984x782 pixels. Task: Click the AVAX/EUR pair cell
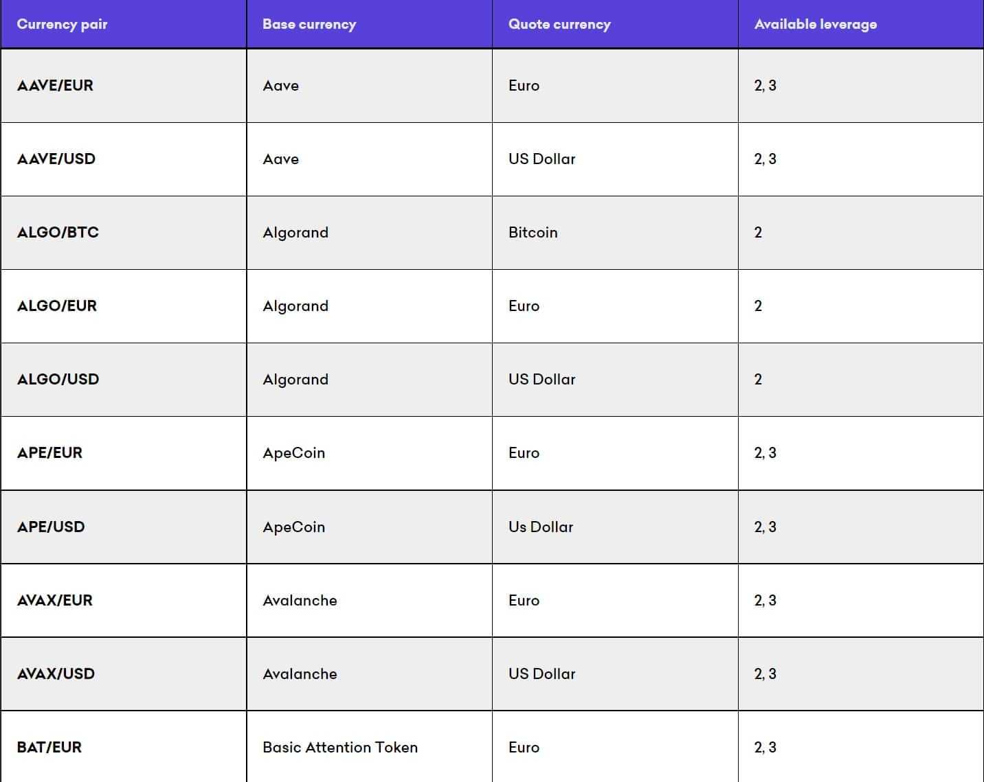coord(55,601)
